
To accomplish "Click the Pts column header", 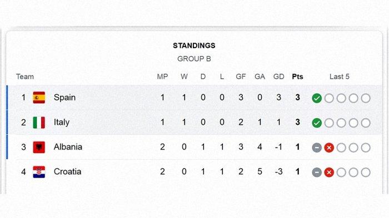I will [x=297, y=77].
